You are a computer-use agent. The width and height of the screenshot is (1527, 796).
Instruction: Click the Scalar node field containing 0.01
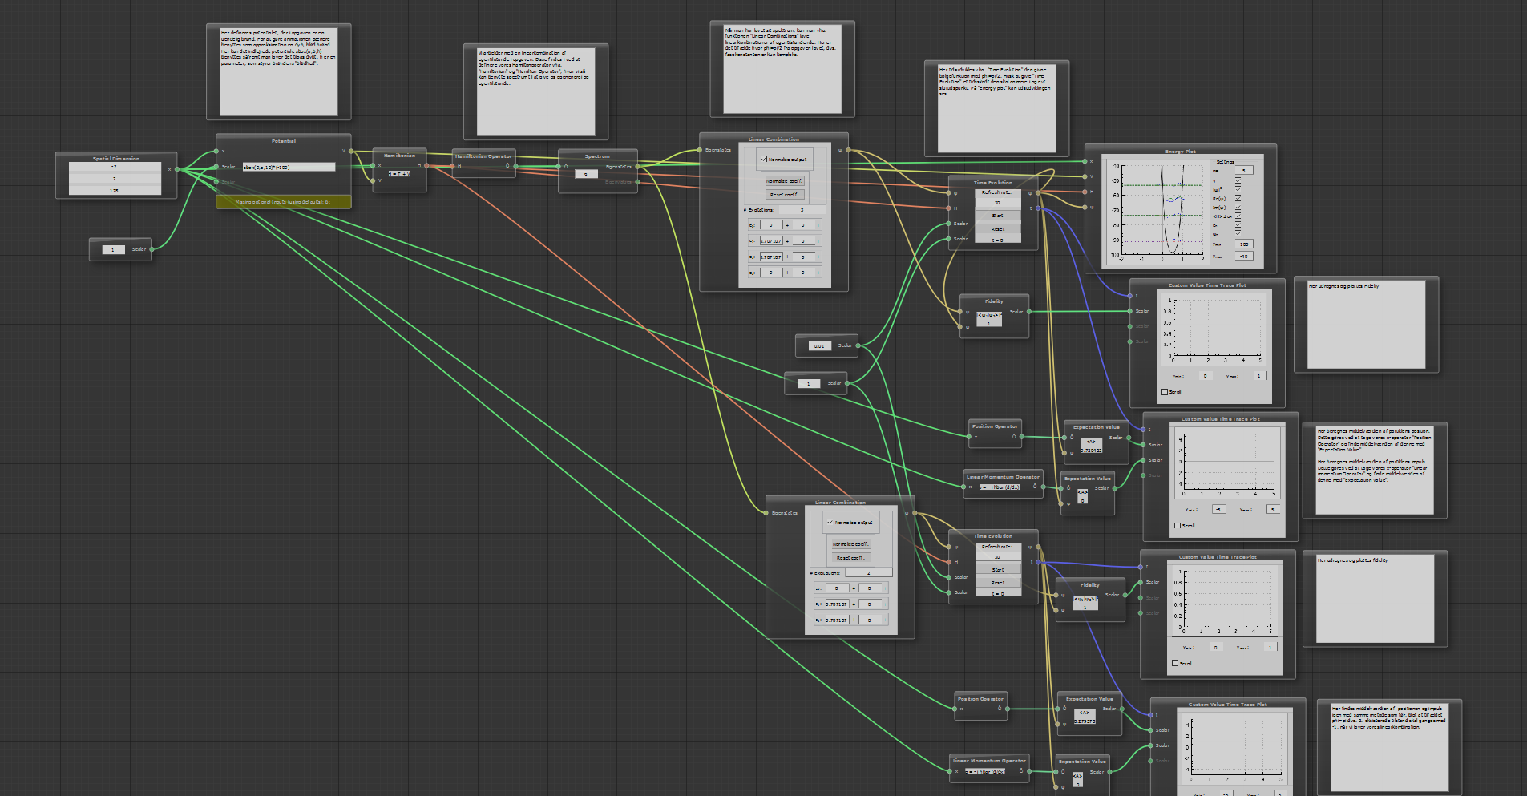tap(819, 346)
